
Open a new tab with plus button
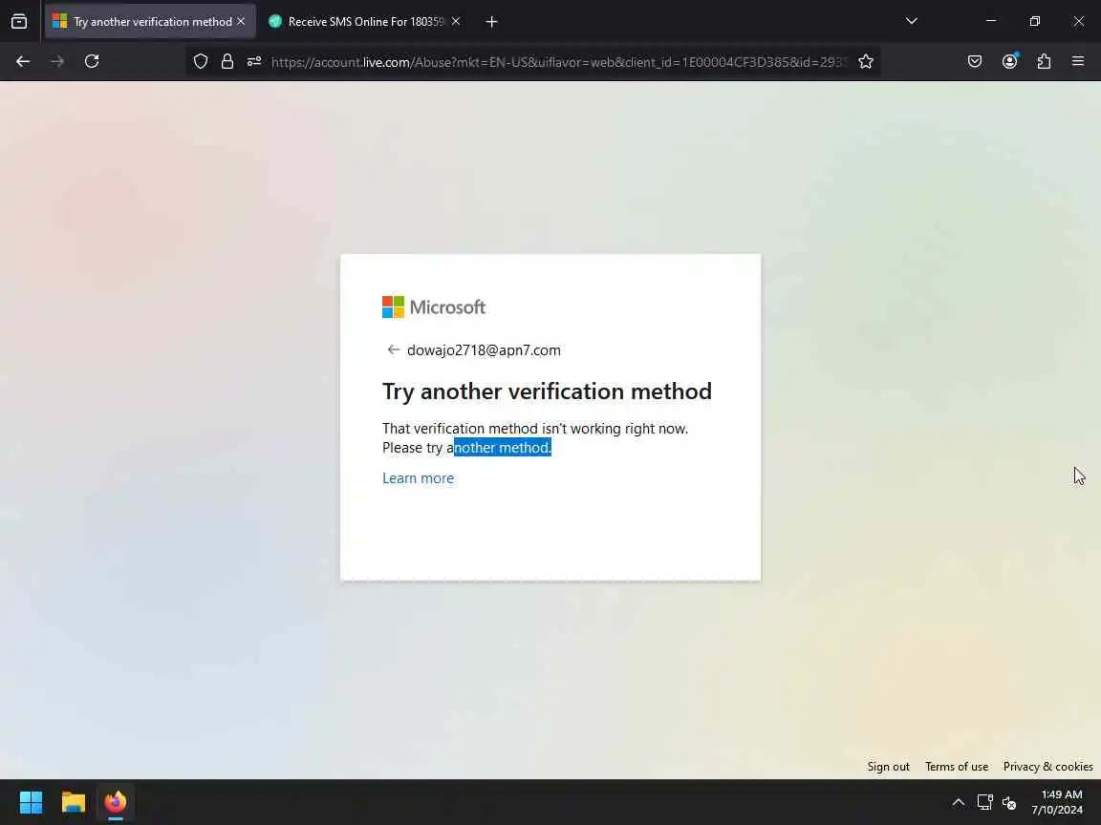[x=491, y=22]
